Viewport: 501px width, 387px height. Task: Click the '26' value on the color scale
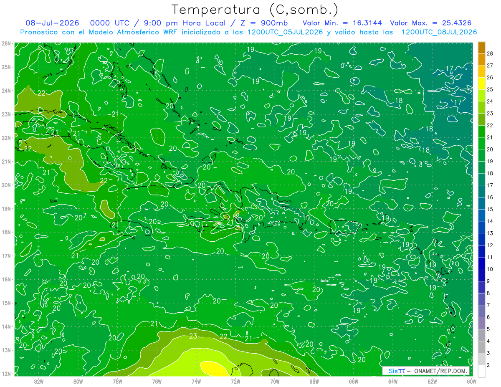[x=490, y=77]
